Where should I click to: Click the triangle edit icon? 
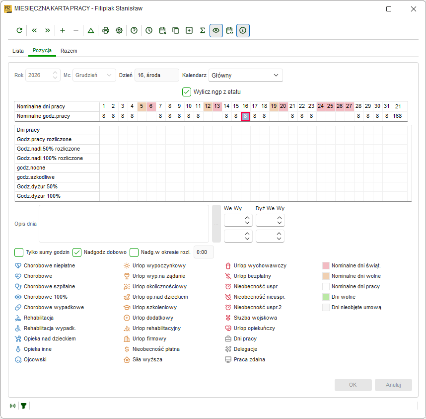pos(91,30)
